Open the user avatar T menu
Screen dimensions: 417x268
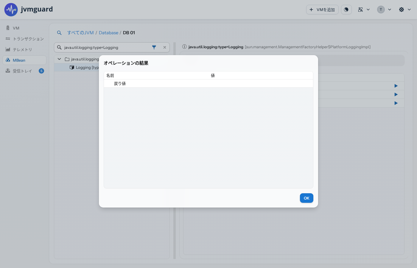coord(381,10)
